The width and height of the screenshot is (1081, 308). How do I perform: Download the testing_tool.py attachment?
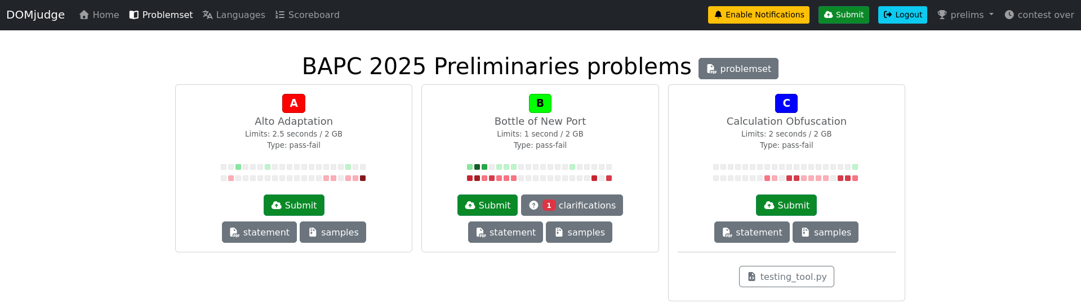(x=786, y=277)
